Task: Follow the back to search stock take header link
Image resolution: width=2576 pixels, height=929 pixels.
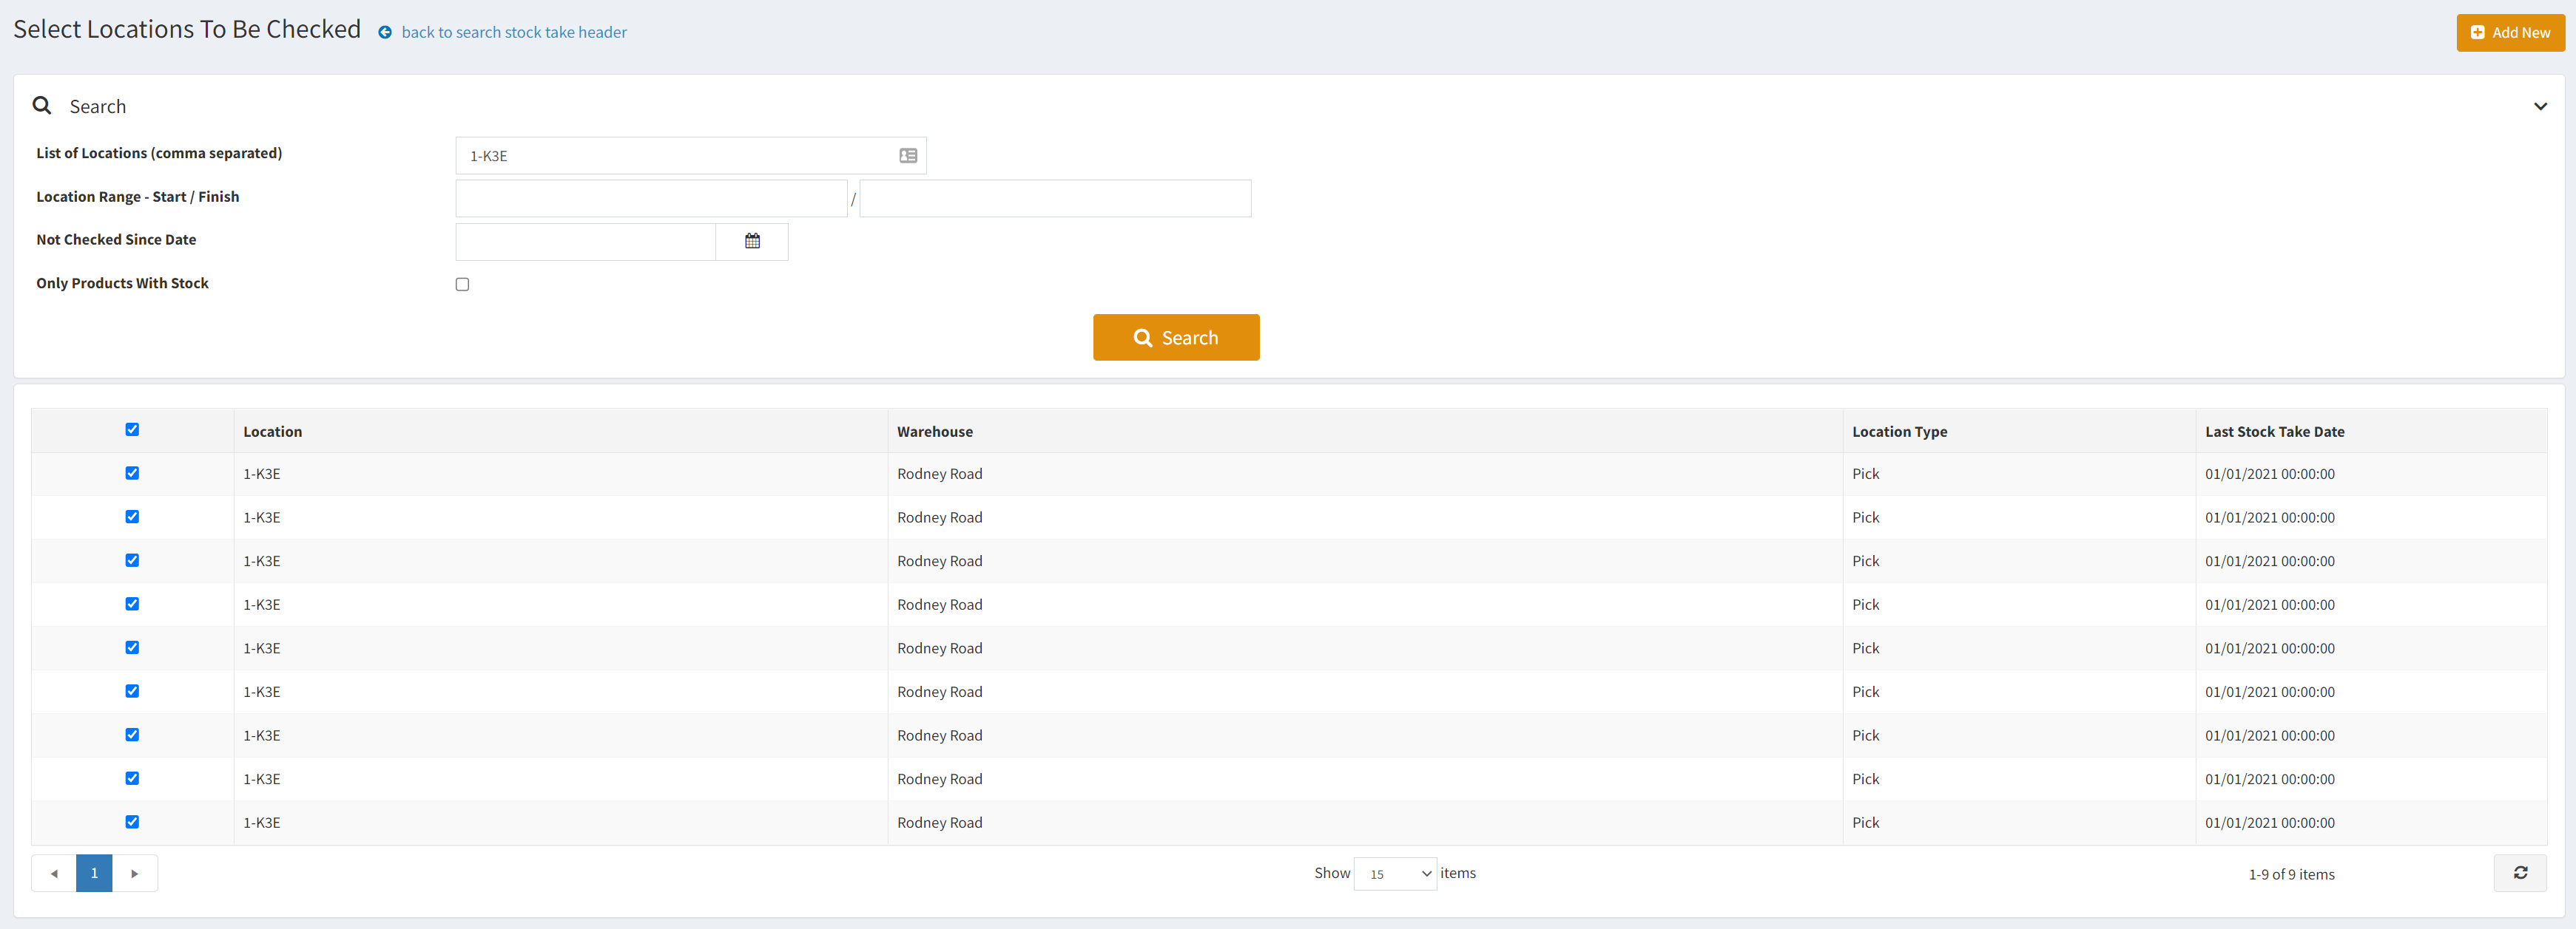Action: pos(514,32)
